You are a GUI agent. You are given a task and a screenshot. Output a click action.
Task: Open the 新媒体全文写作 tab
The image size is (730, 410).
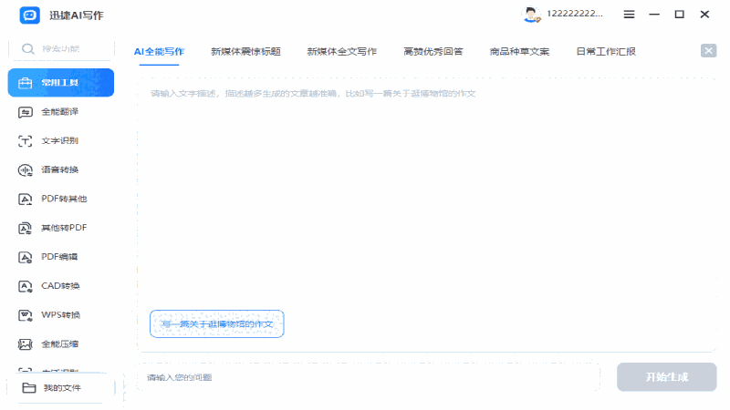point(341,52)
